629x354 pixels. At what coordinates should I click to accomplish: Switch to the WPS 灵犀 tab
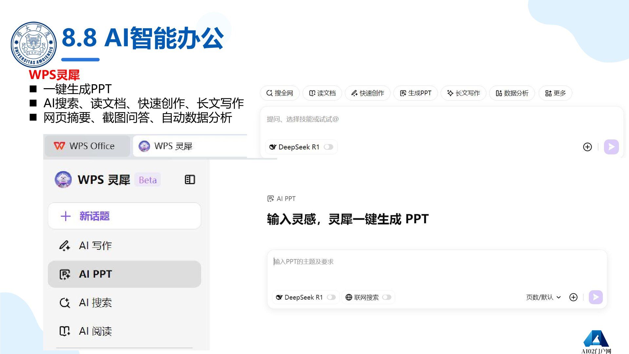190,146
